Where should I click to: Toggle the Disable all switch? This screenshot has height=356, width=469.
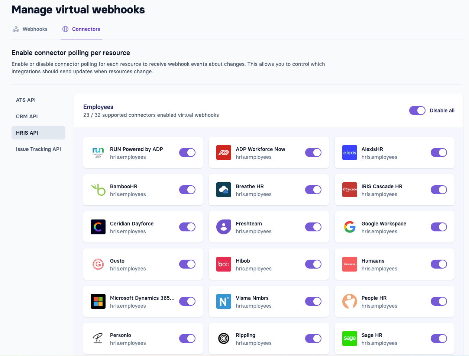(x=417, y=110)
